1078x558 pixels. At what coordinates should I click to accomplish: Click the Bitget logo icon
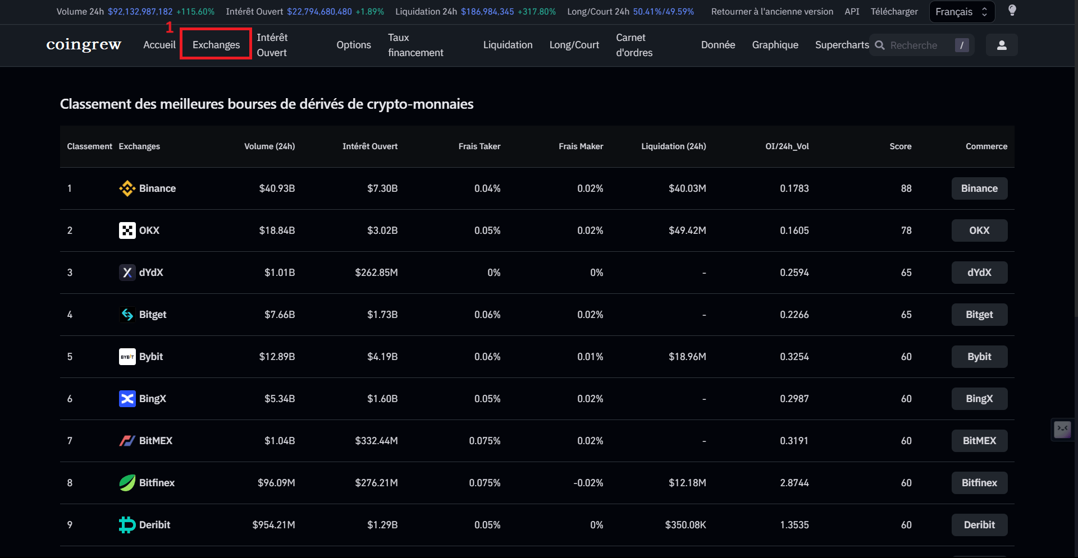coord(127,315)
